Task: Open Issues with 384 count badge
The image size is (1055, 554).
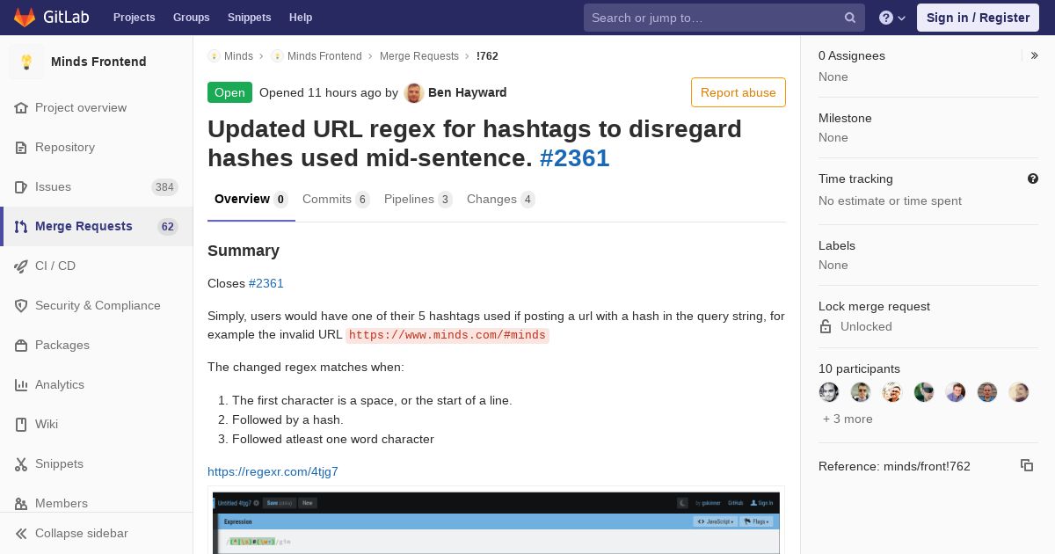Action: pos(97,186)
